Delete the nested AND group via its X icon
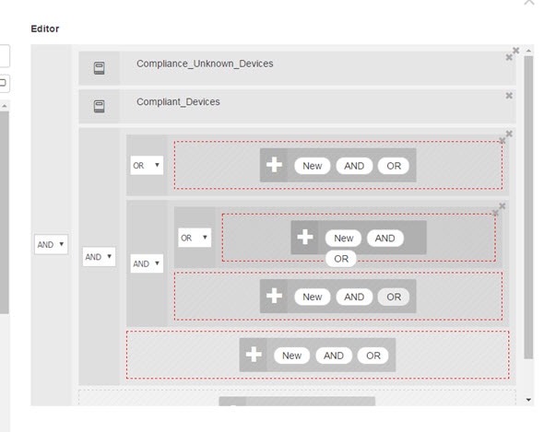Viewport: 544px width, 432px height. [502, 206]
